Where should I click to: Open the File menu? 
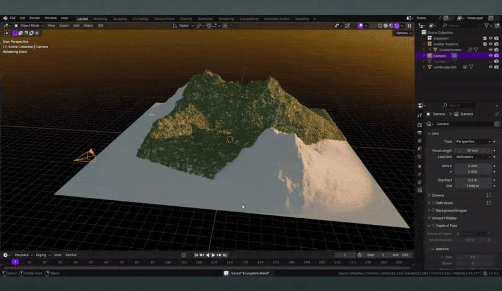click(13, 18)
